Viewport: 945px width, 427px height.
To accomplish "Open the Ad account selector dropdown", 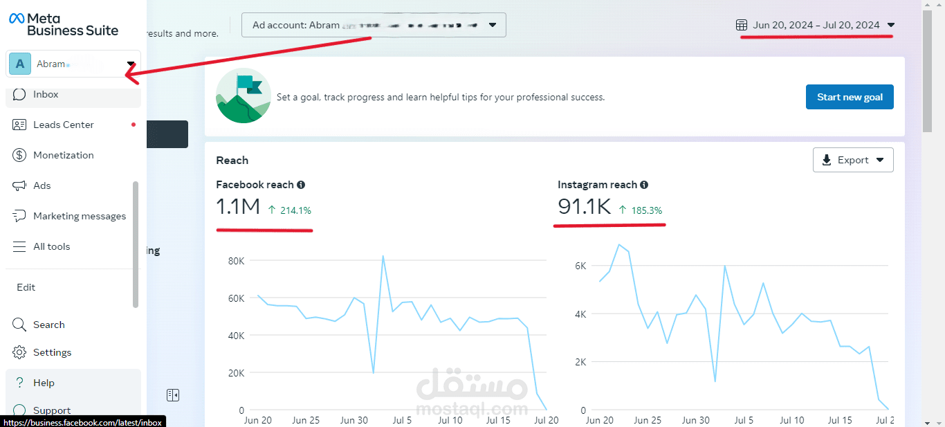I will (374, 25).
